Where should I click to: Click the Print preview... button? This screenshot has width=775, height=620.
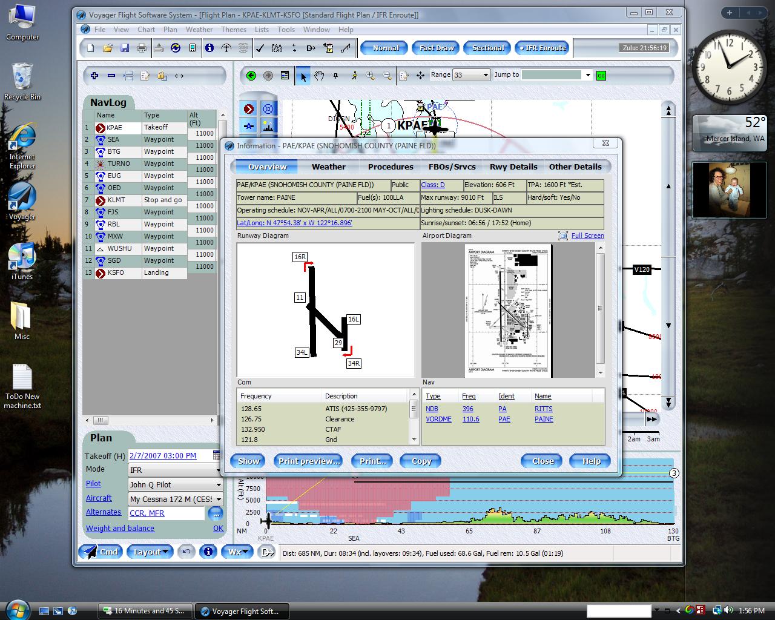coord(309,461)
